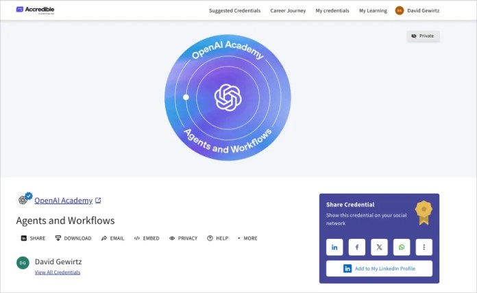The width and height of the screenshot is (477, 293).
Task: Open My credentials
Action: click(332, 11)
